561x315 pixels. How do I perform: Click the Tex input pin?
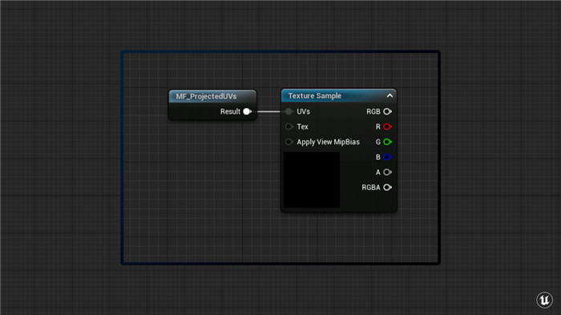[289, 127]
